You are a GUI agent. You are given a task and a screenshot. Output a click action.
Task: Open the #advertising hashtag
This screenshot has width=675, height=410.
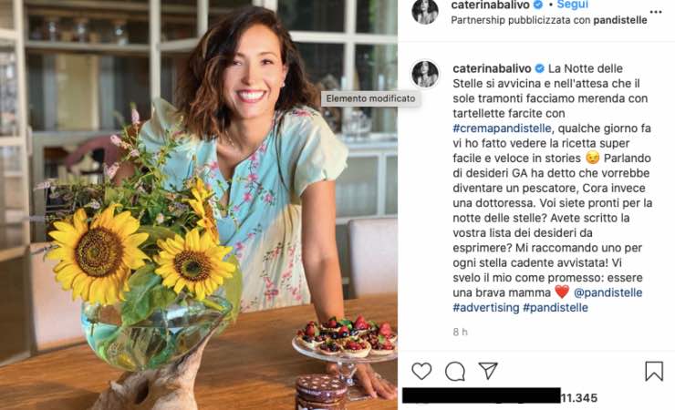[485, 308]
